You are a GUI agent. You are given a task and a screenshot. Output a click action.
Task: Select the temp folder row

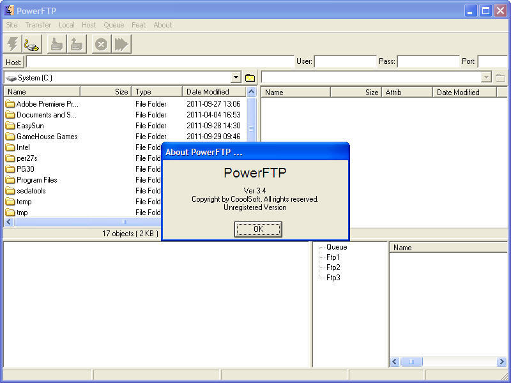(x=82, y=202)
